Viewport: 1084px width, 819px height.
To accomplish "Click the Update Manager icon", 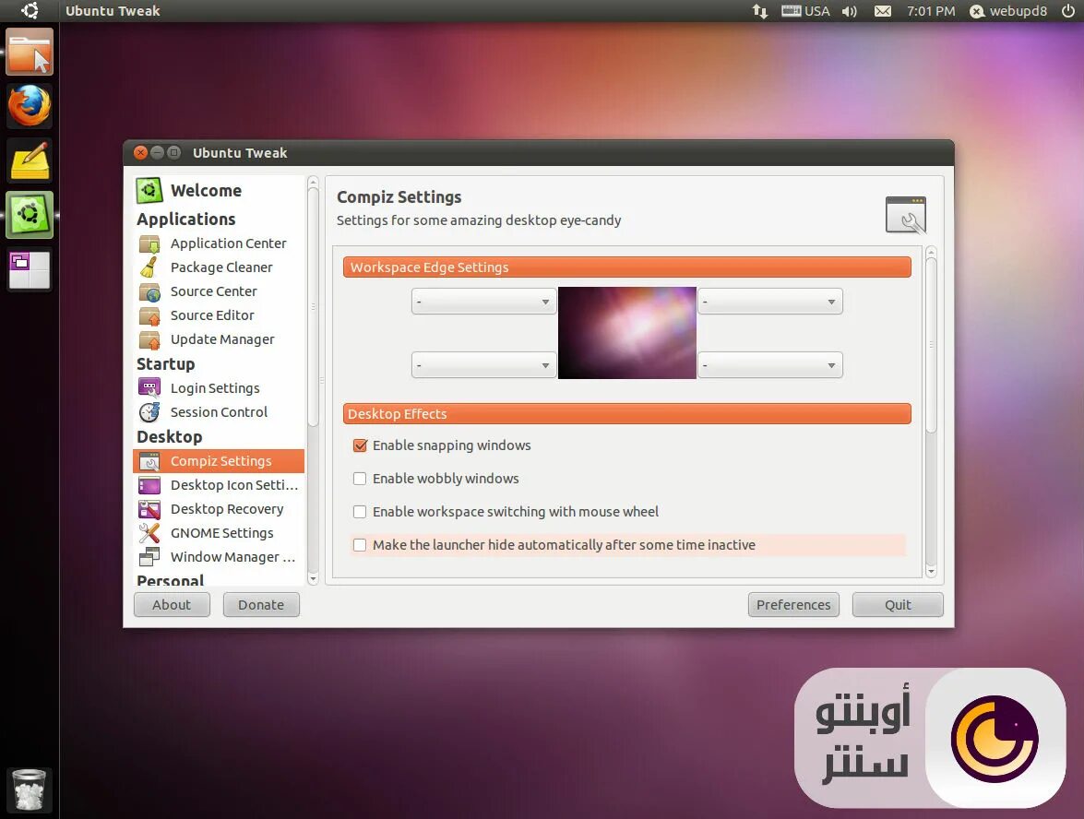I will coord(149,339).
